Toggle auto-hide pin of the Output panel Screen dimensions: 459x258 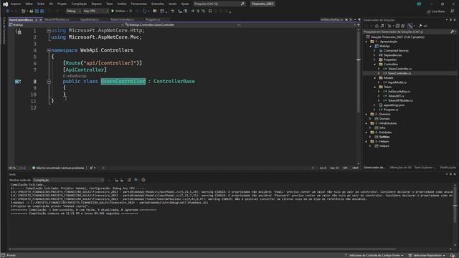(x=451, y=174)
